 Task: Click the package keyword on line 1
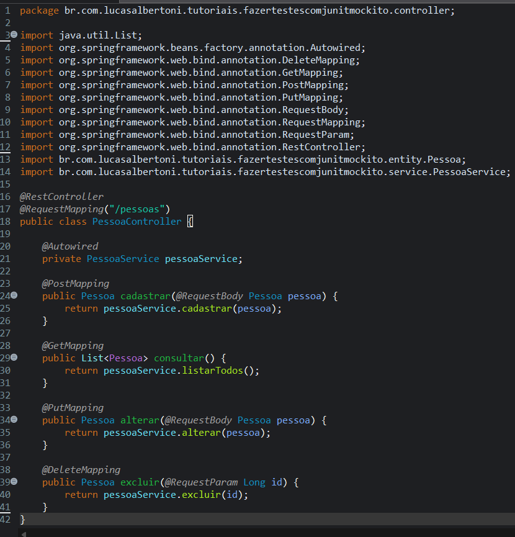click(39, 11)
